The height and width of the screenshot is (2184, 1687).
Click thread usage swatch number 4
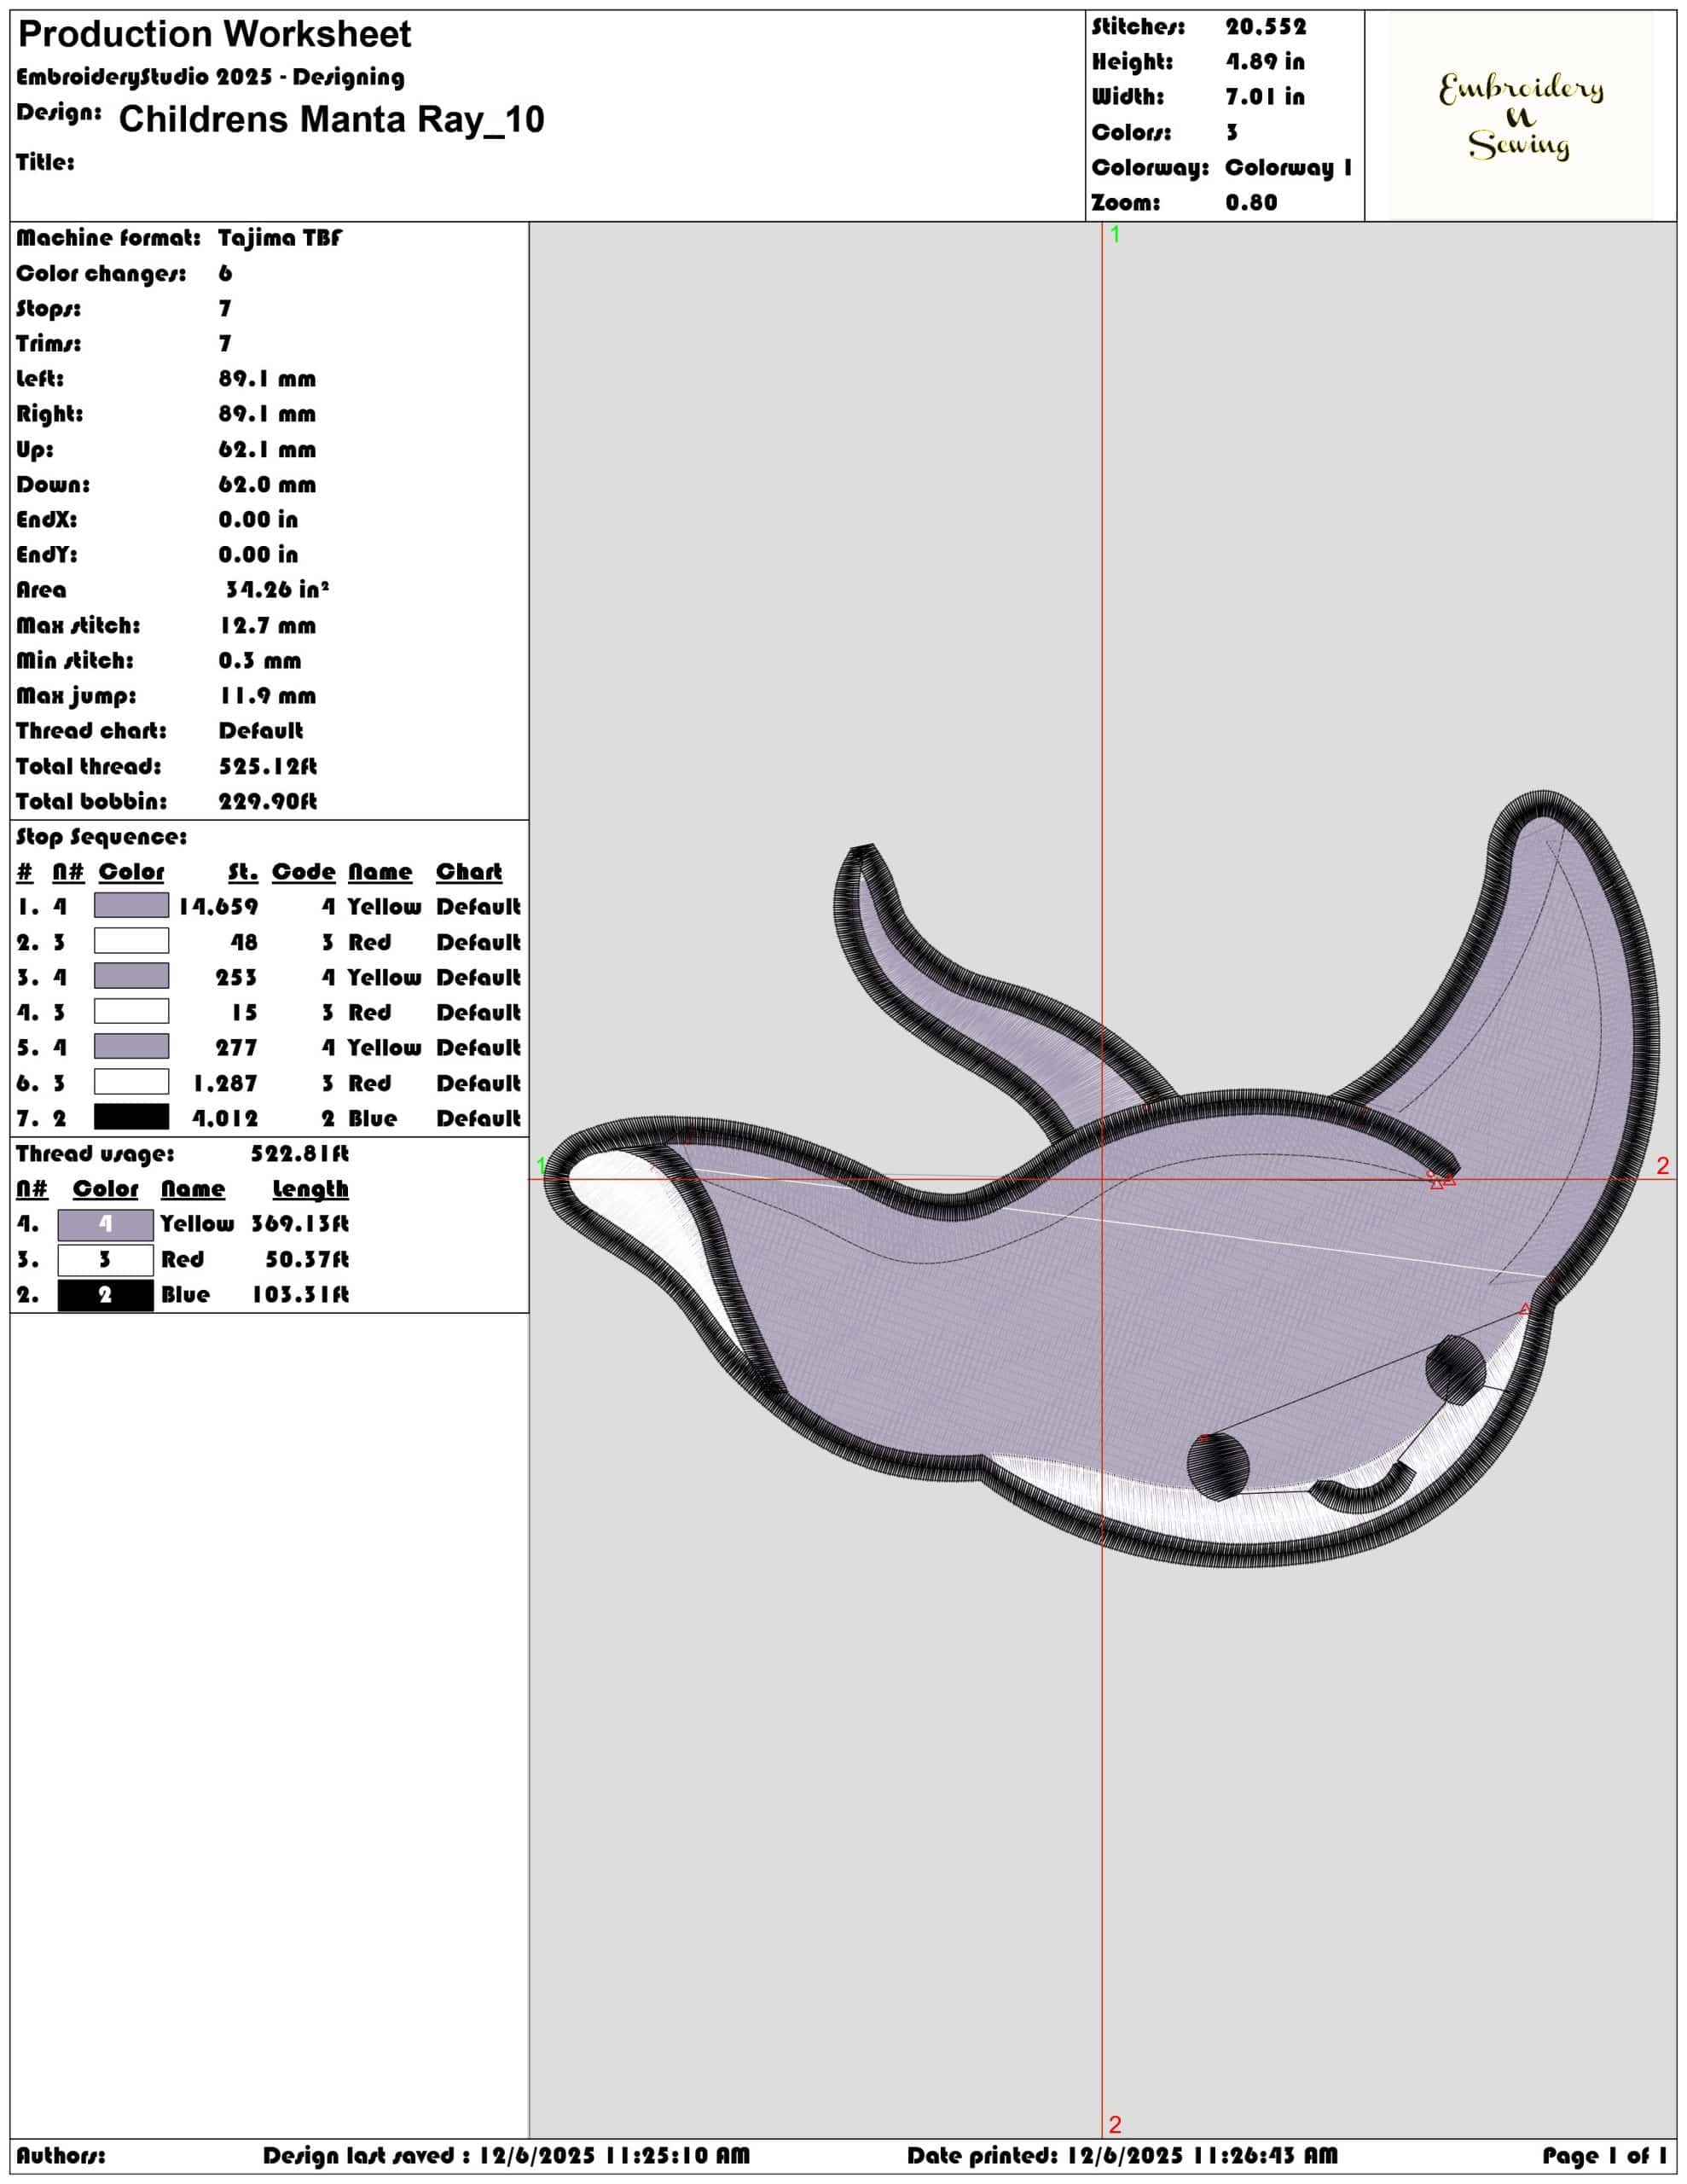105,1224
